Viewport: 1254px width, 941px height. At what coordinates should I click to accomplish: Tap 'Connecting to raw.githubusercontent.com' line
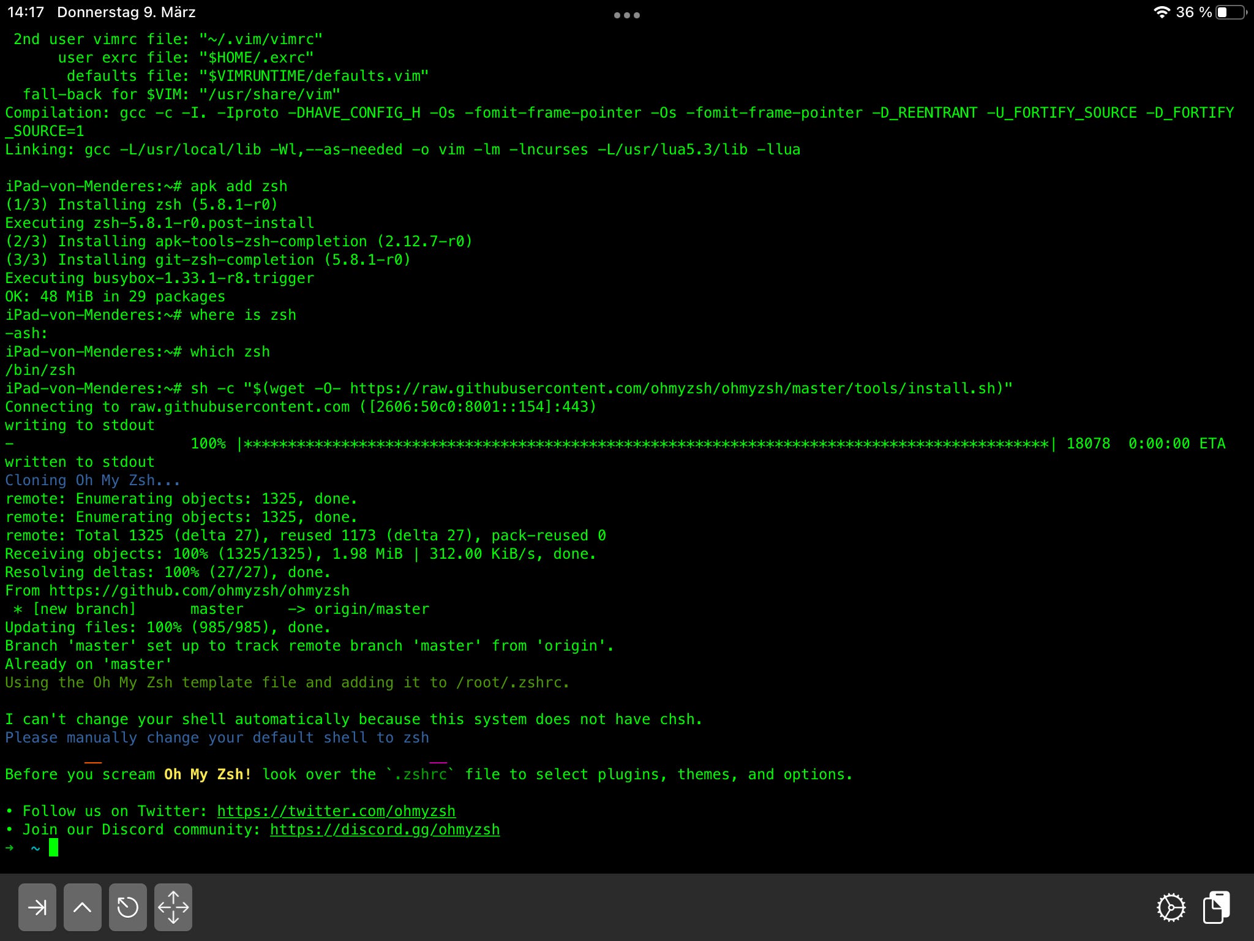coord(301,407)
